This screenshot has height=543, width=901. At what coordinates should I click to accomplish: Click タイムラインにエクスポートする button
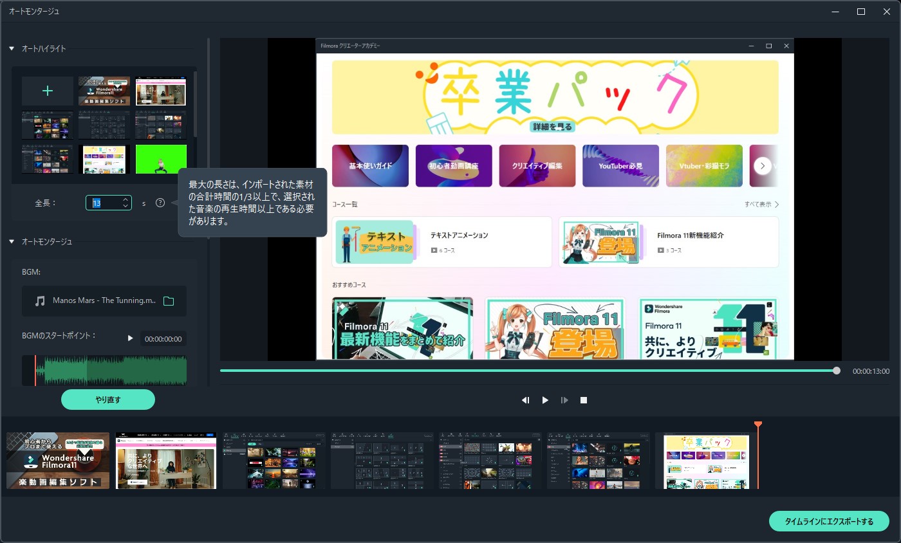point(829,521)
